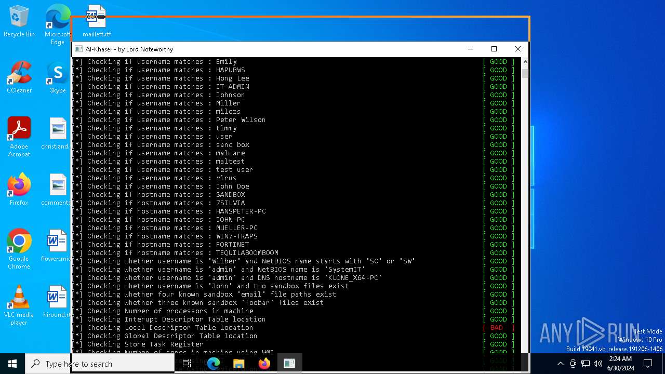The height and width of the screenshot is (374, 665).
Task: Open File Explorer from the taskbar
Action: 239,364
